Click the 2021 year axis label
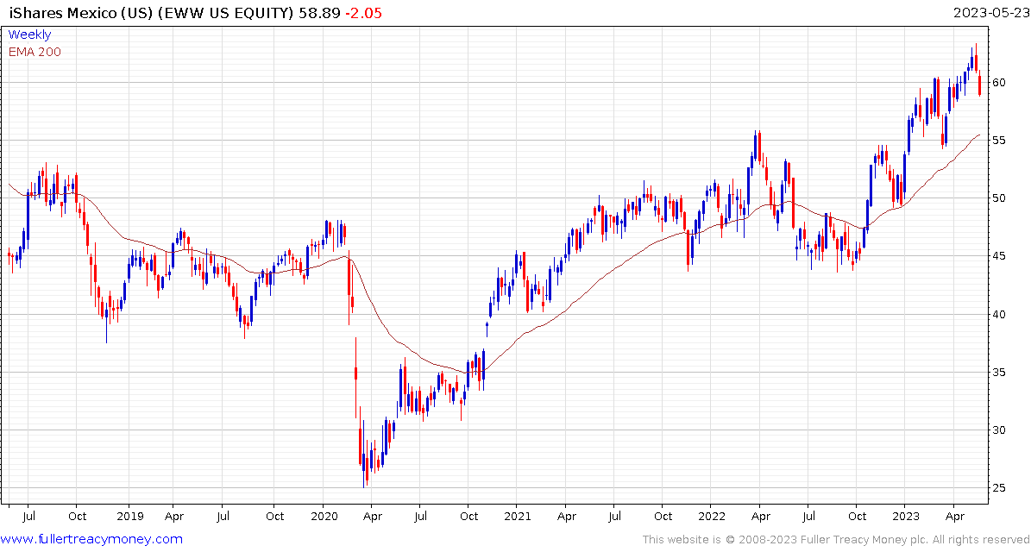 (517, 517)
